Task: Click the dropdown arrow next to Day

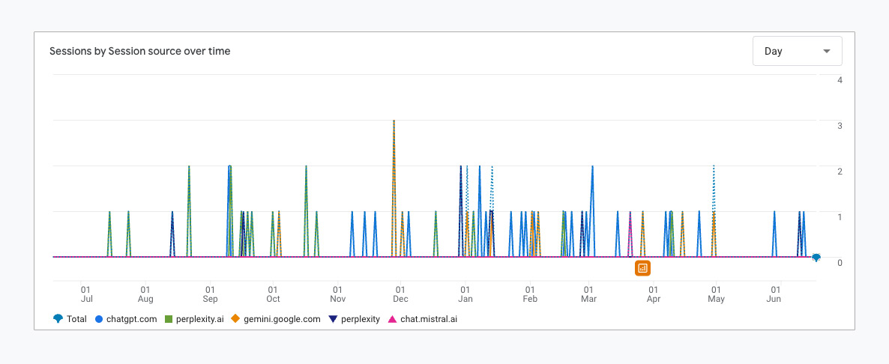Action: 827,52
